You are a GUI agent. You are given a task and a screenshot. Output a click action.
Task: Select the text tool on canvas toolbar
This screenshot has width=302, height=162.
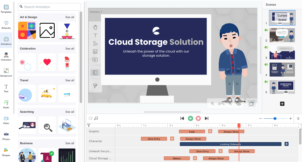(95, 35)
